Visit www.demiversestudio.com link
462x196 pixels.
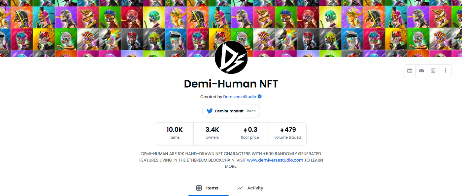pos(275,160)
